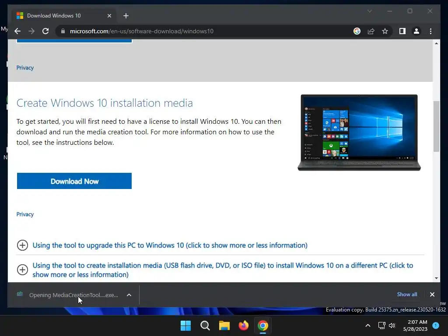Image resolution: width=448 pixels, height=336 pixels.
Task: Click Show all downloads
Action: 407,294
